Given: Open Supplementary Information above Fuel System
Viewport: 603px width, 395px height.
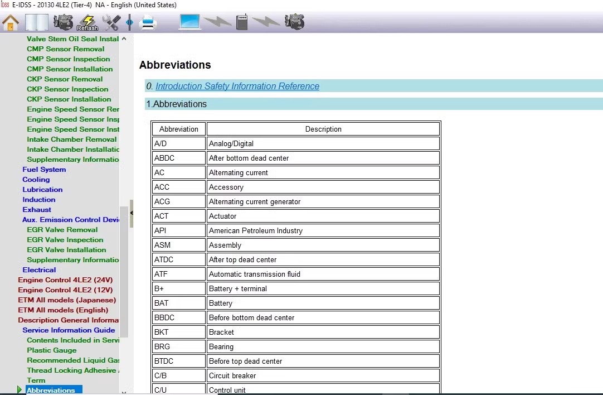Looking at the screenshot, I should 72,160.
